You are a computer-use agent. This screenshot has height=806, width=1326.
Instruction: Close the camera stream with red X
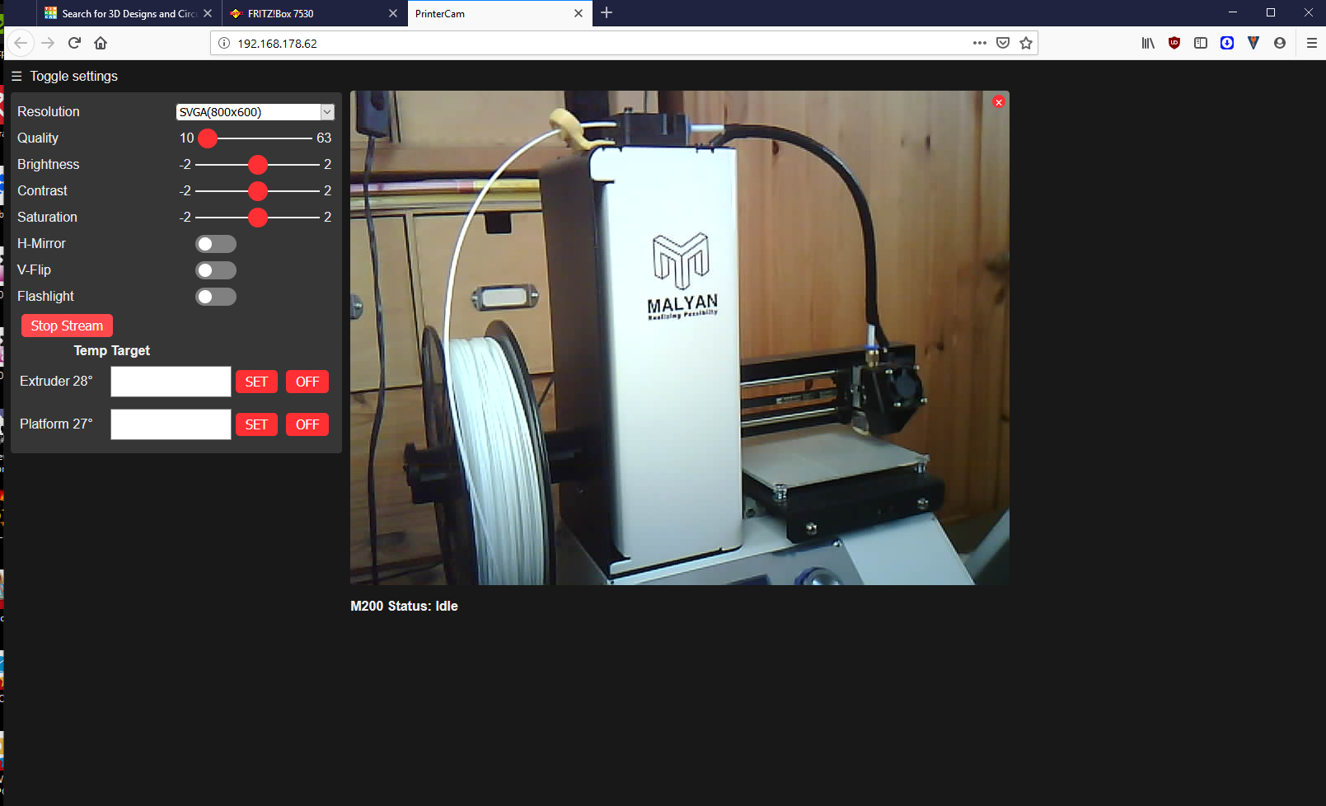[998, 102]
